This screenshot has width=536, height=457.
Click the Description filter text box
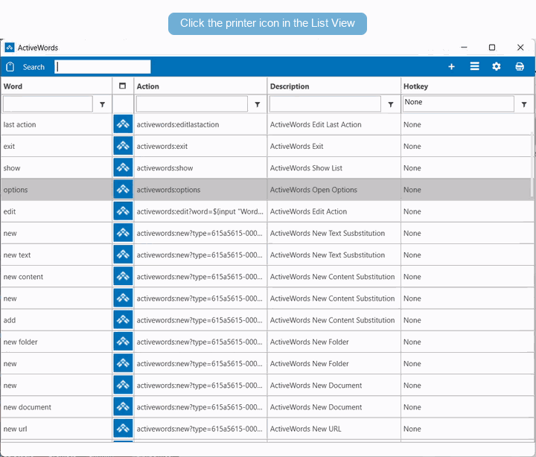tap(325, 104)
